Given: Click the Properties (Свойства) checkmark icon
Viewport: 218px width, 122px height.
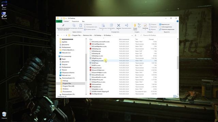Looking at the screenshot, I should click(145, 25).
